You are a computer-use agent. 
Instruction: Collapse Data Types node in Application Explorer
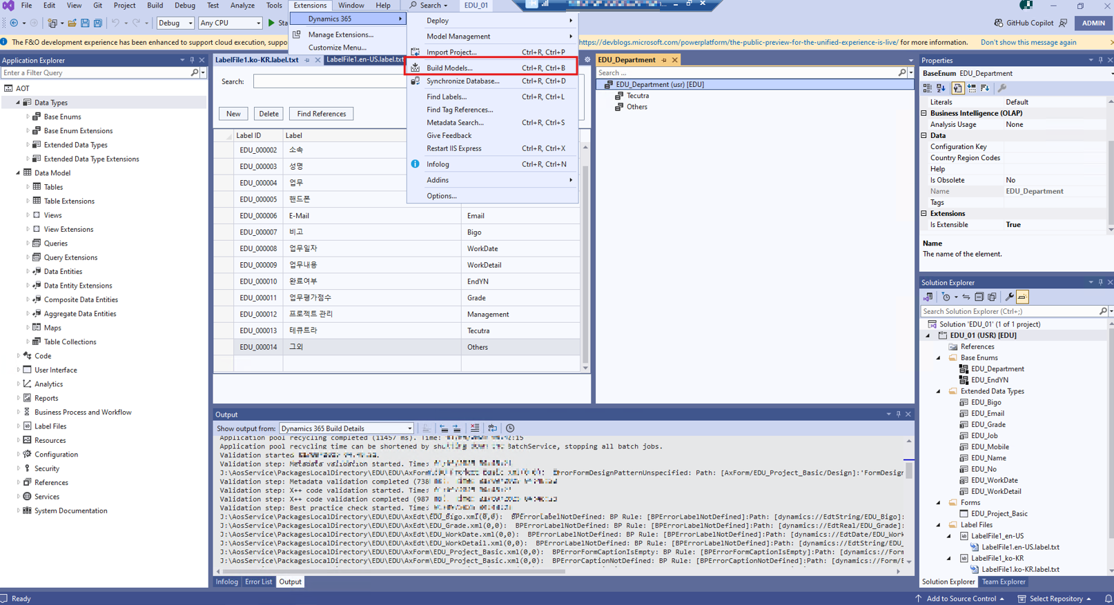coord(18,102)
